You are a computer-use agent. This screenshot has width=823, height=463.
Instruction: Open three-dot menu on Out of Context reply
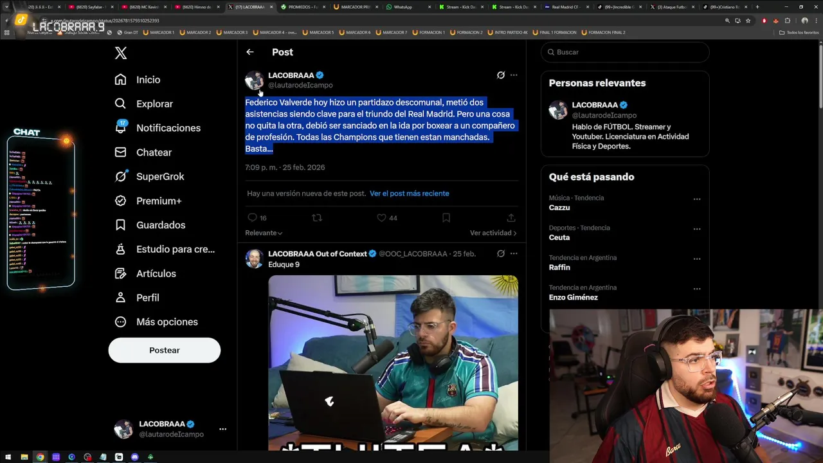click(x=514, y=254)
